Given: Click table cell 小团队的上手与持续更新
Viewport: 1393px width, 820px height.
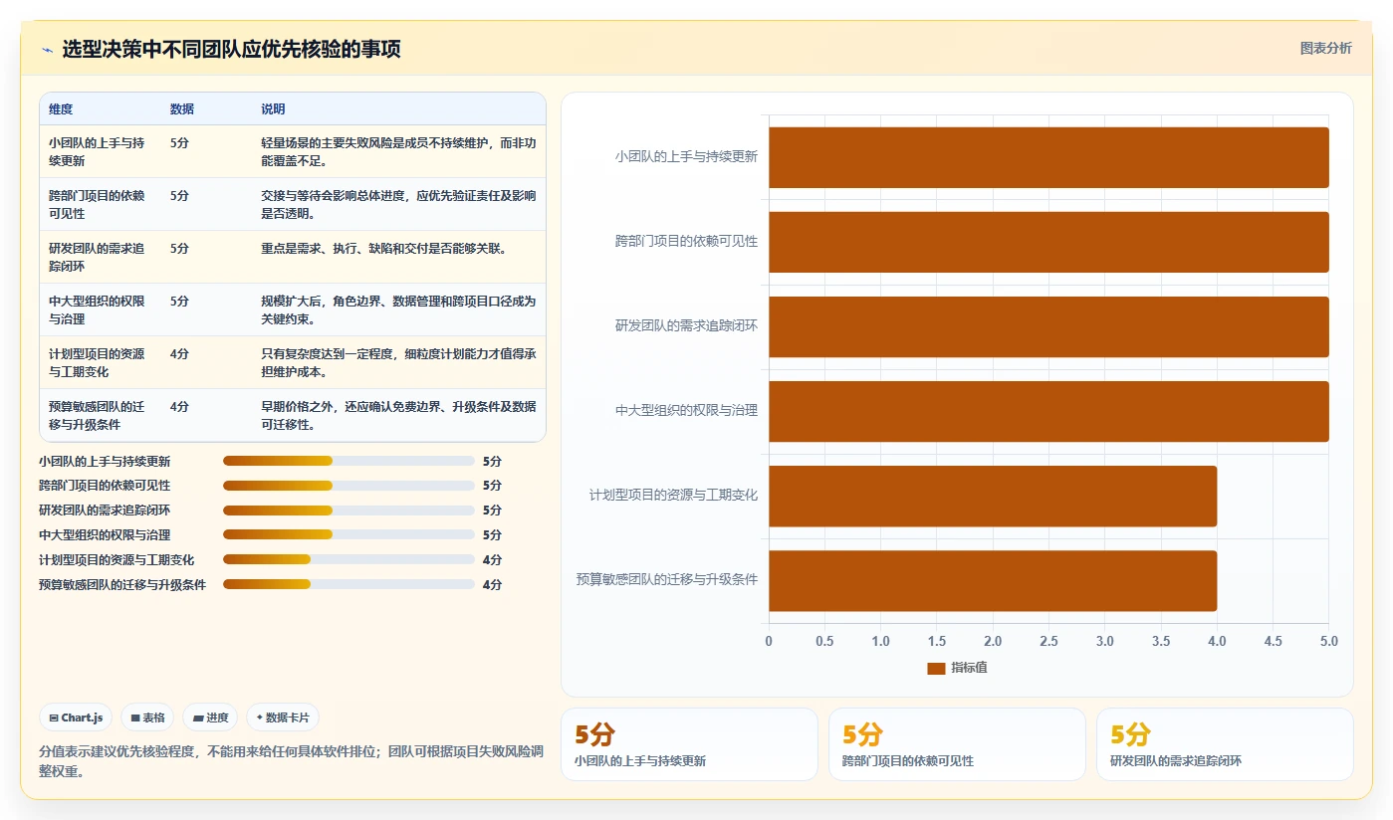Looking at the screenshot, I should click(x=99, y=151).
